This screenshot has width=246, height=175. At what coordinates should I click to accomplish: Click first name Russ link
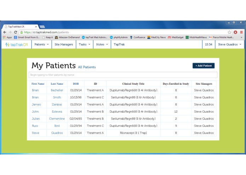tap(35, 126)
